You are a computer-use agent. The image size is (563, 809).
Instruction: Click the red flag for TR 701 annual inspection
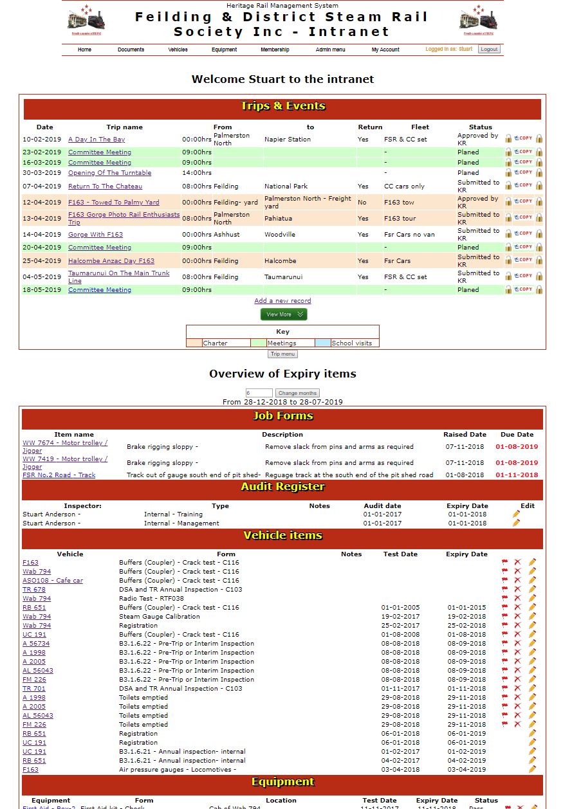click(x=505, y=688)
